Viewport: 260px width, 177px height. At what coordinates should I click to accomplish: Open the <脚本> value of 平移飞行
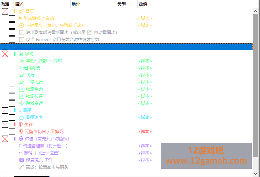(x=145, y=82)
